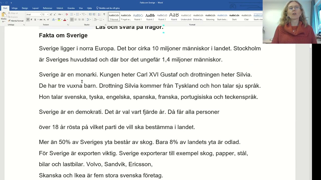Increase the paragraph indent
Screen dimensions: 321x180
pyautogui.click(x=94, y=14)
